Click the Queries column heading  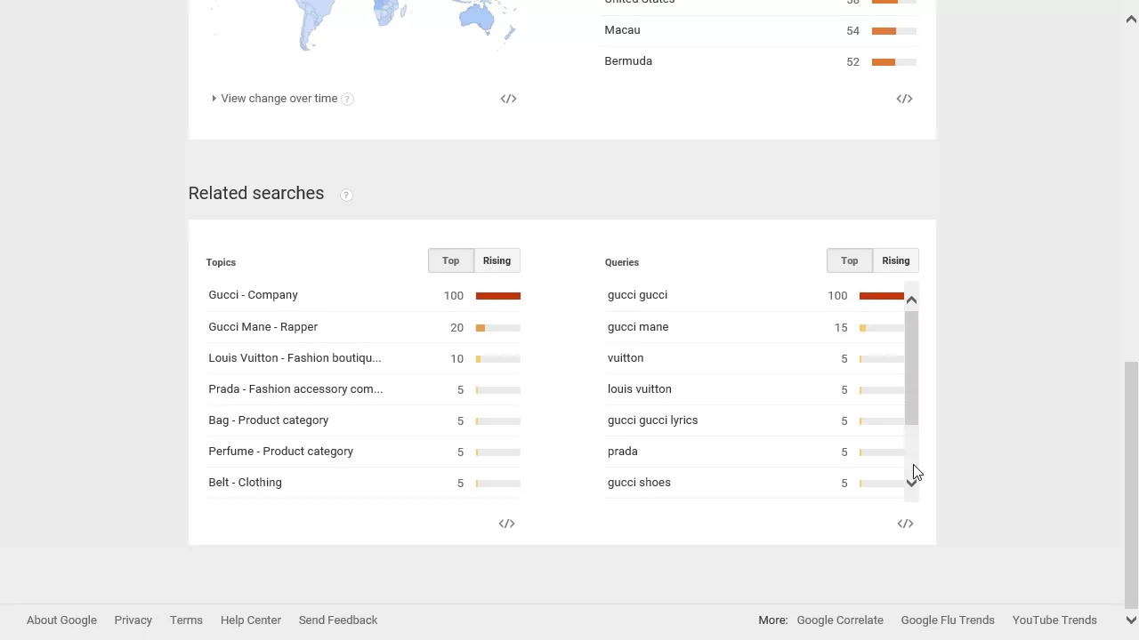pyautogui.click(x=622, y=262)
